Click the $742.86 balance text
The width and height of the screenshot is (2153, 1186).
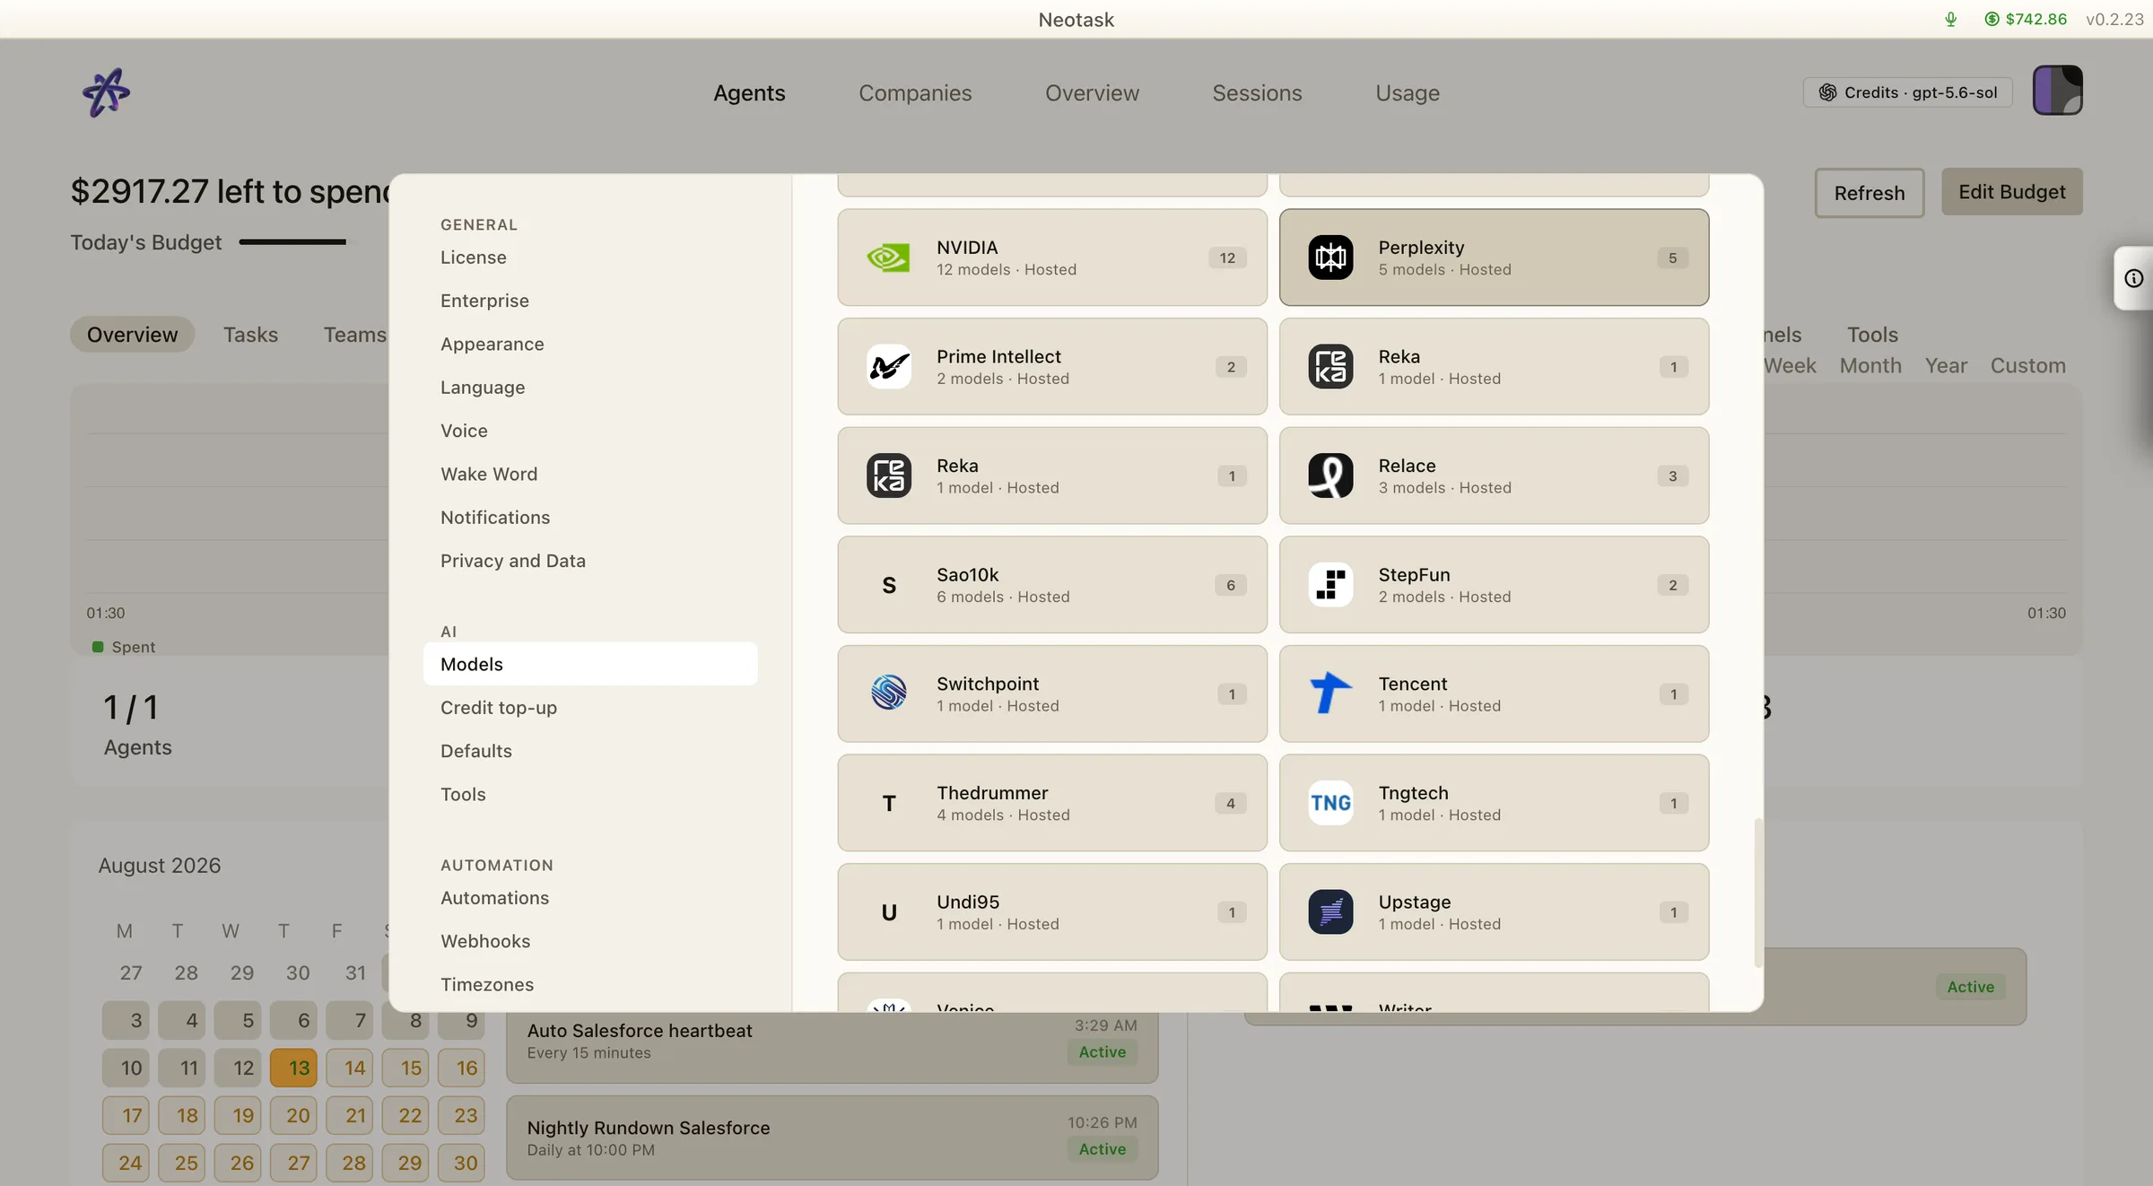(x=2035, y=19)
